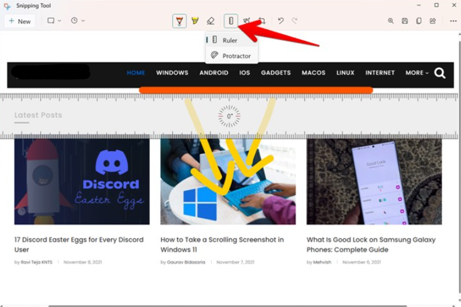Click the vertical scrollbar on the right
461x307 pixels.
[x=460, y=168]
